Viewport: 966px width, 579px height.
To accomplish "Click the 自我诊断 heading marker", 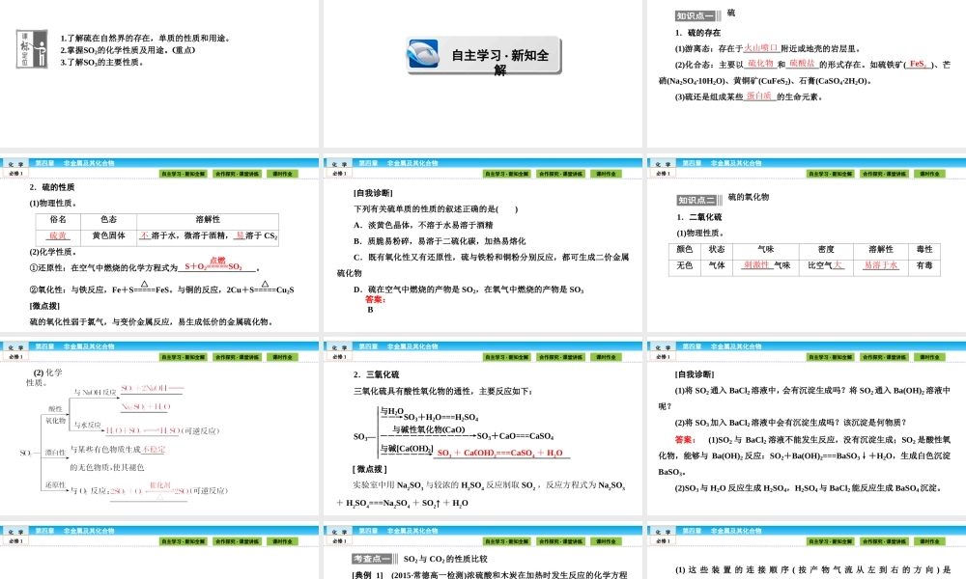I will click(x=374, y=192).
